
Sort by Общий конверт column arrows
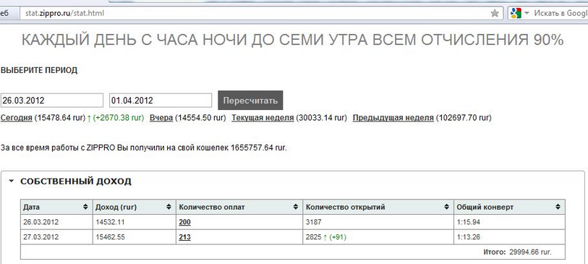pos(558,207)
